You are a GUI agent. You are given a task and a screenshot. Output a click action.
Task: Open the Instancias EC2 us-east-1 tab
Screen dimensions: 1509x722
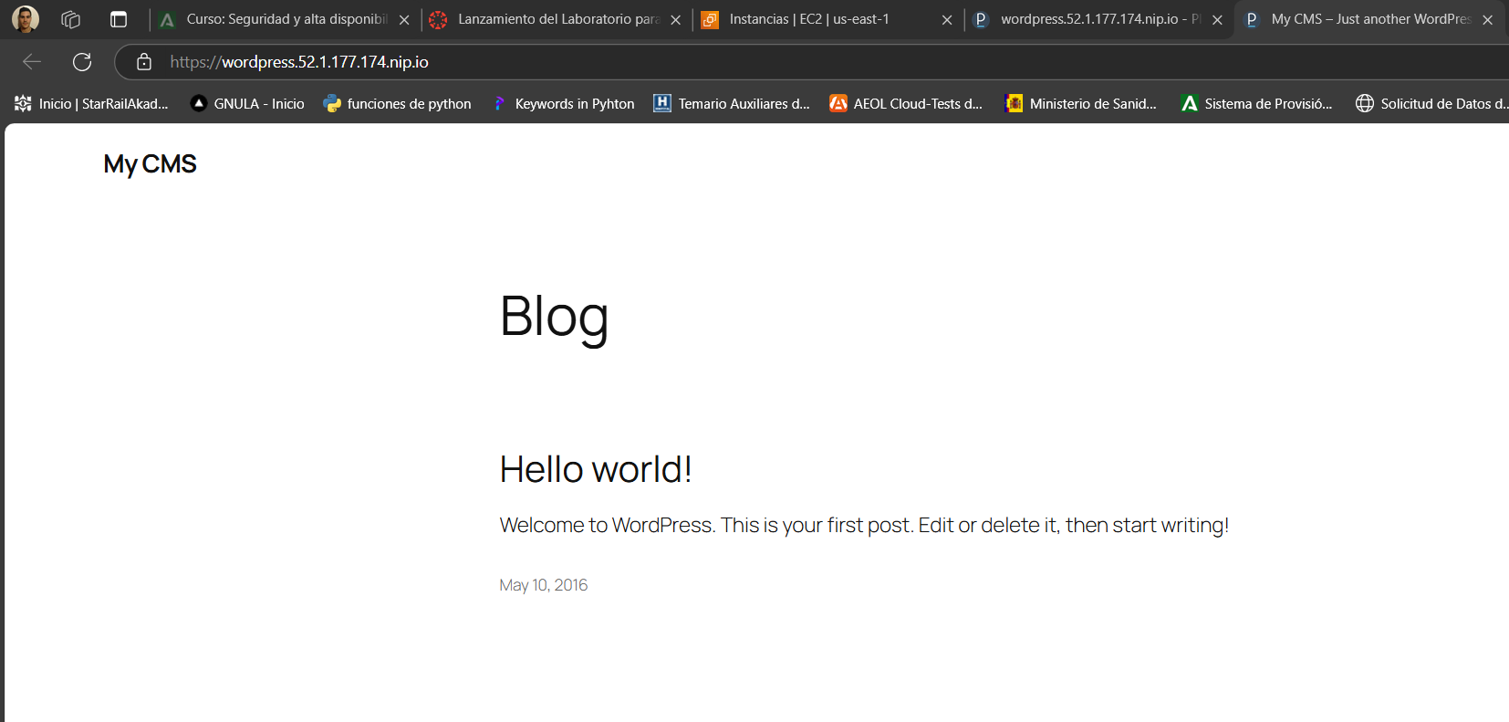(812, 19)
